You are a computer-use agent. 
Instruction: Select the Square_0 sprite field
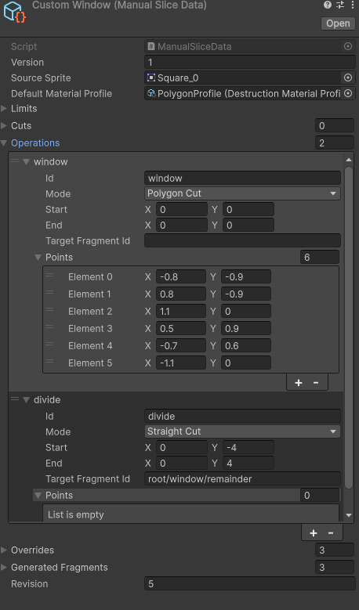click(243, 78)
